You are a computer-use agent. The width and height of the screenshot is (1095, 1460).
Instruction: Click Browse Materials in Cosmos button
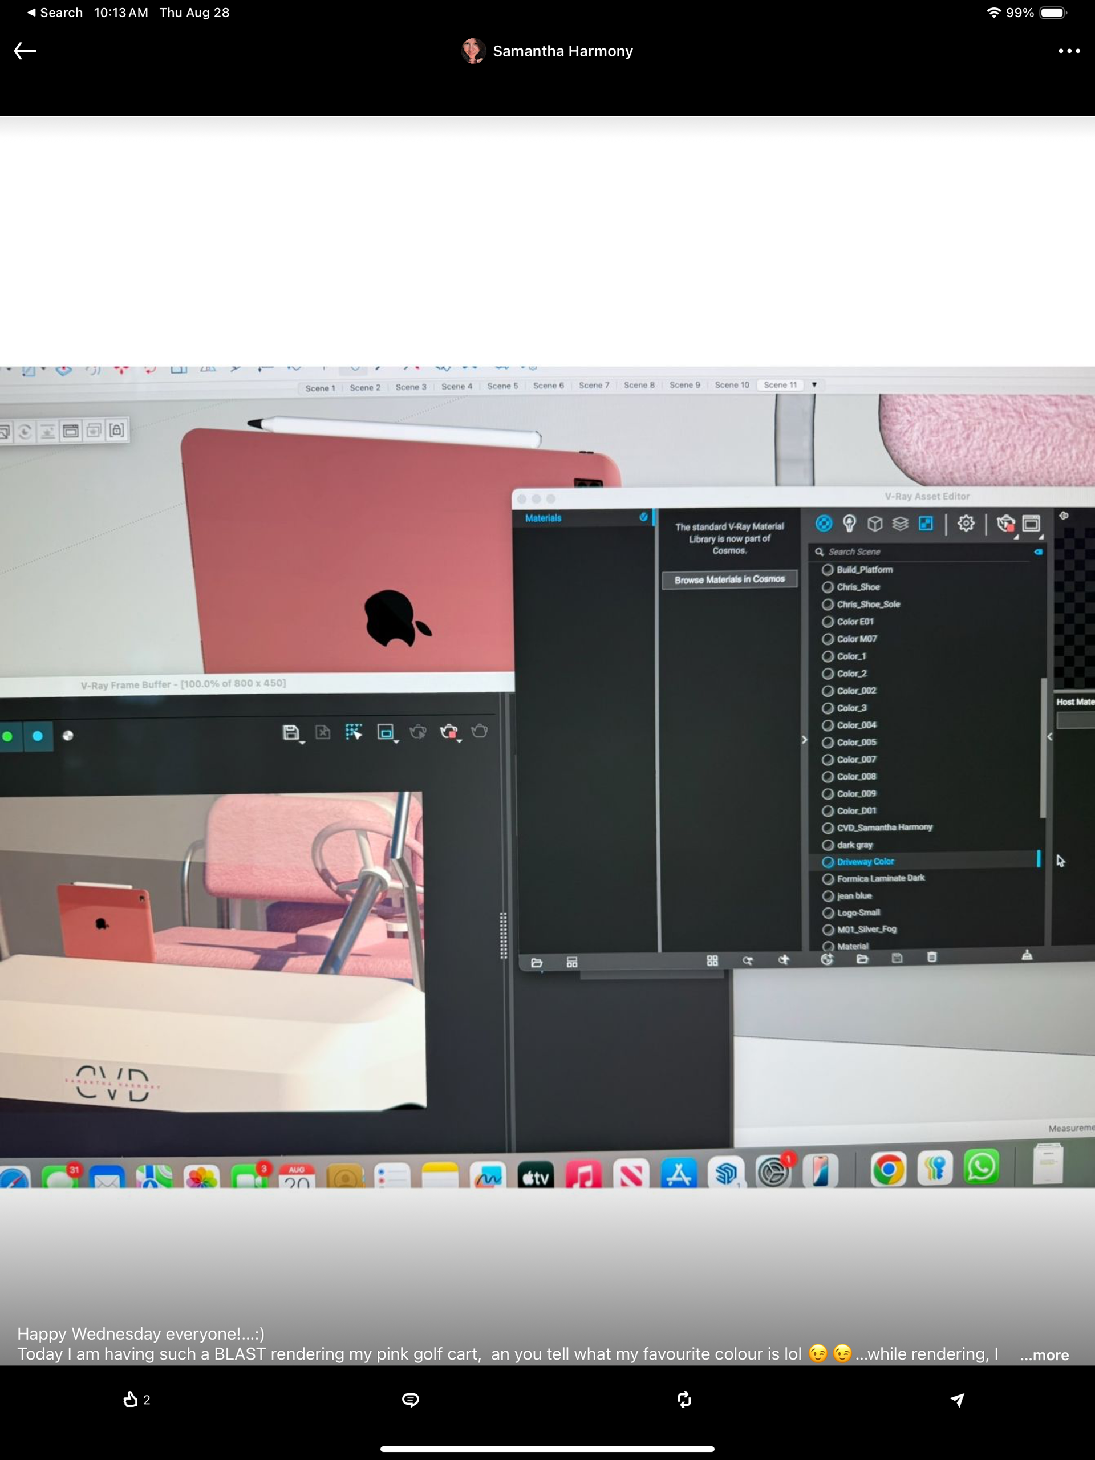pos(729,579)
